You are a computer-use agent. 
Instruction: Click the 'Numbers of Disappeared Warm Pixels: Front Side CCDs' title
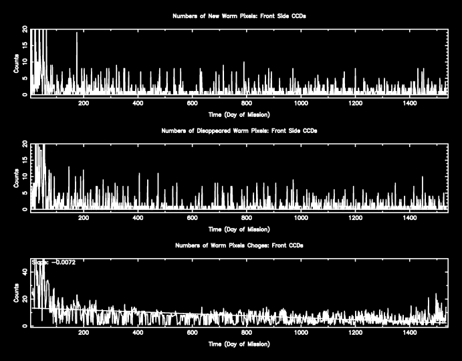pyautogui.click(x=239, y=131)
